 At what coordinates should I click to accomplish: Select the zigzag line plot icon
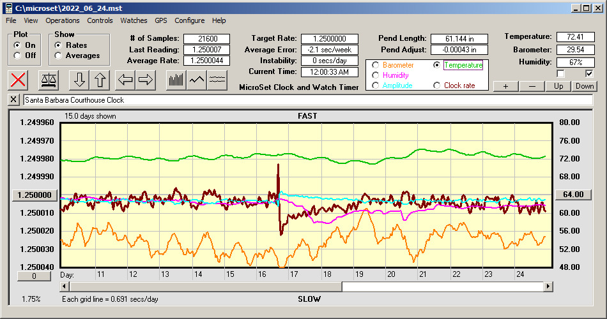[x=196, y=80]
